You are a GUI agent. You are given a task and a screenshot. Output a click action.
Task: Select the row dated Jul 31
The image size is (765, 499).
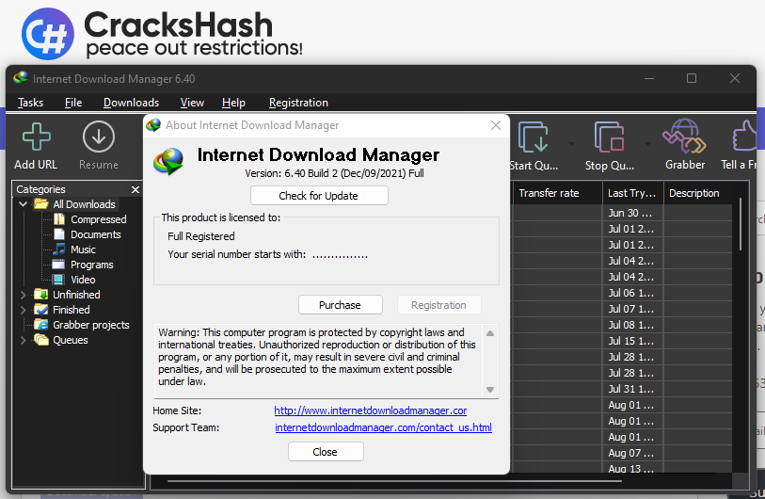tap(622, 389)
